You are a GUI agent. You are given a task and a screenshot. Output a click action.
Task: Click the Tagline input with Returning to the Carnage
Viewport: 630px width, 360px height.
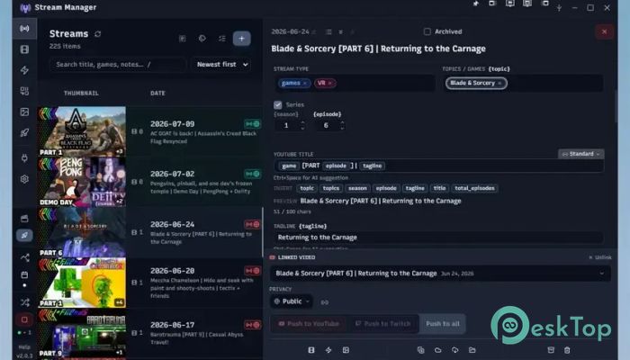click(x=438, y=238)
